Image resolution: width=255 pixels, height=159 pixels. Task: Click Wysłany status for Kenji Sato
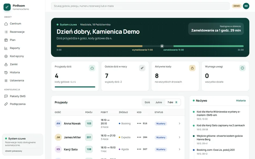click(161, 149)
